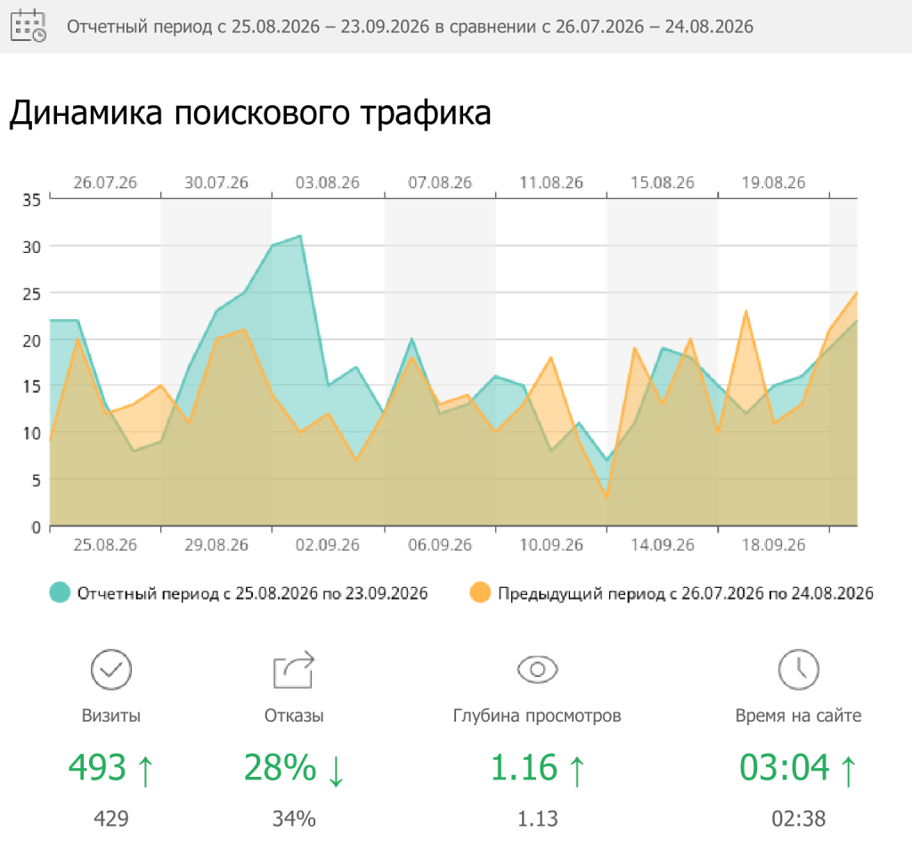Viewport: 912px width, 841px height.
Task: Click the orange line's final point at 25
Action: tap(856, 293)
